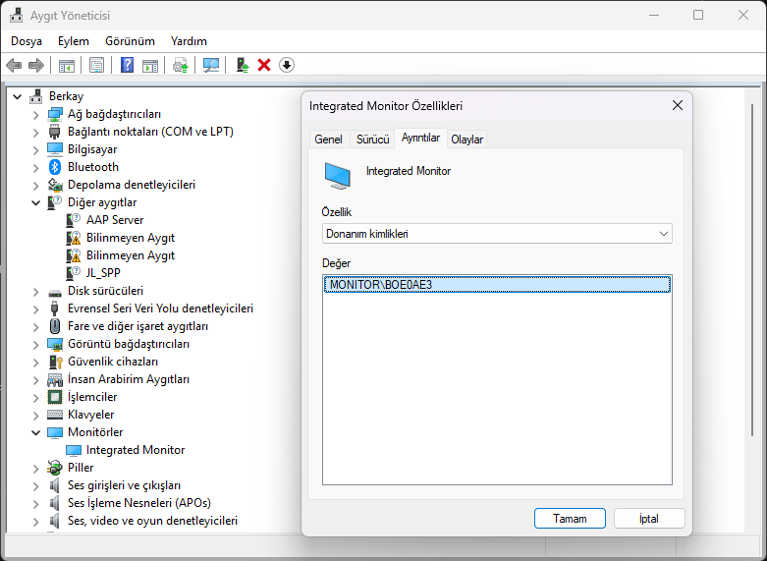Screen dimensions: 767x561
Task: Expand Görüntü bağdaştırıcıları category
Action: pos(35,344)
